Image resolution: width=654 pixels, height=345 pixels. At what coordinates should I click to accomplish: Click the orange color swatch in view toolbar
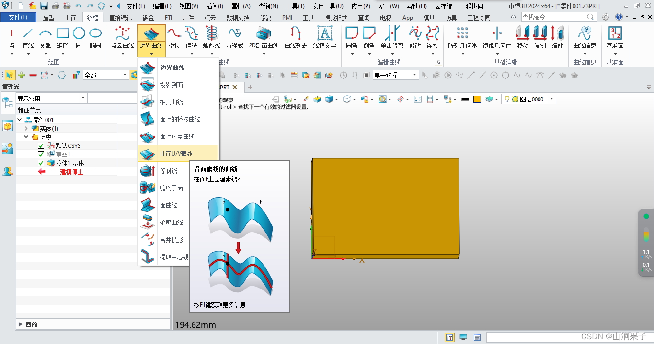(x=477, y=99)
